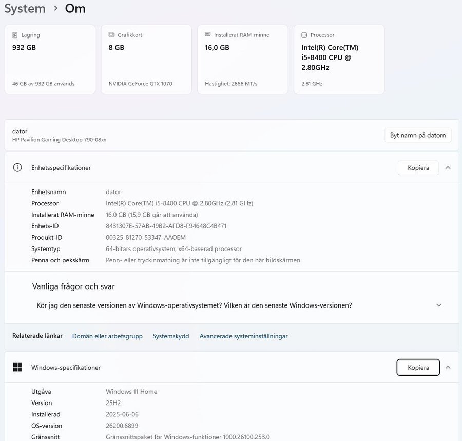Collapse the Enhetsspecifikationer section chevron

coord(448,168)
